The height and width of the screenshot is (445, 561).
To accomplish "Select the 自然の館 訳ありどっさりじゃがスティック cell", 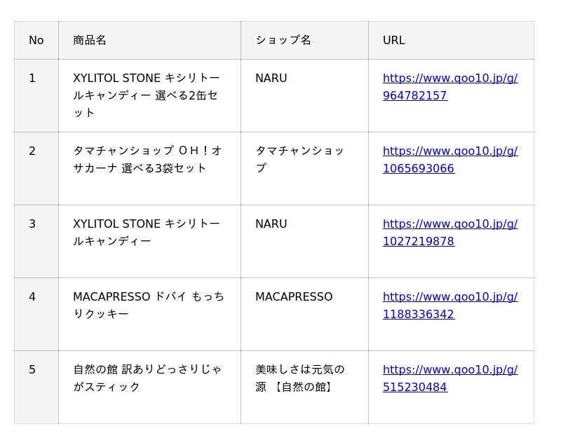I will (x=149, y=388).
